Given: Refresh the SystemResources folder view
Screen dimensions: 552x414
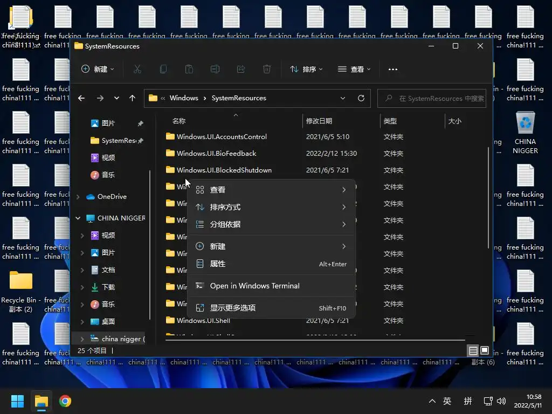Looking at the screenshot, I should [x=361, y=98].
